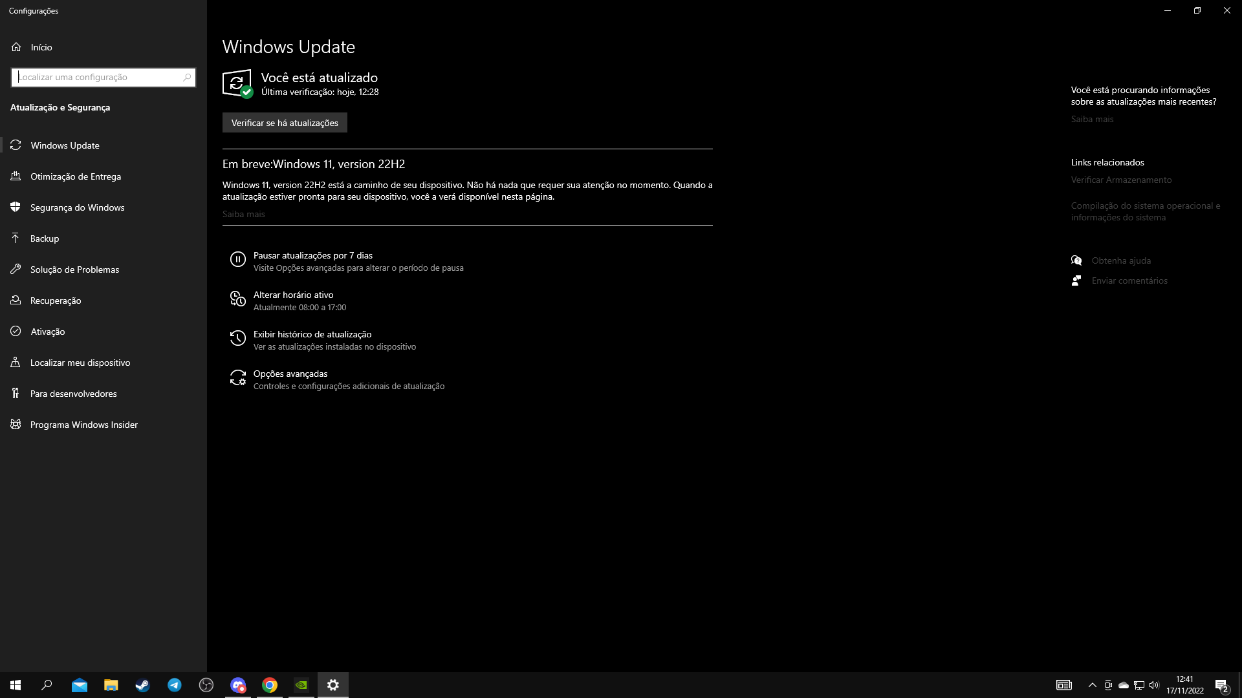
Task: Click the gear-sync icon for Opções avançadas
Action: click(238, 378)
